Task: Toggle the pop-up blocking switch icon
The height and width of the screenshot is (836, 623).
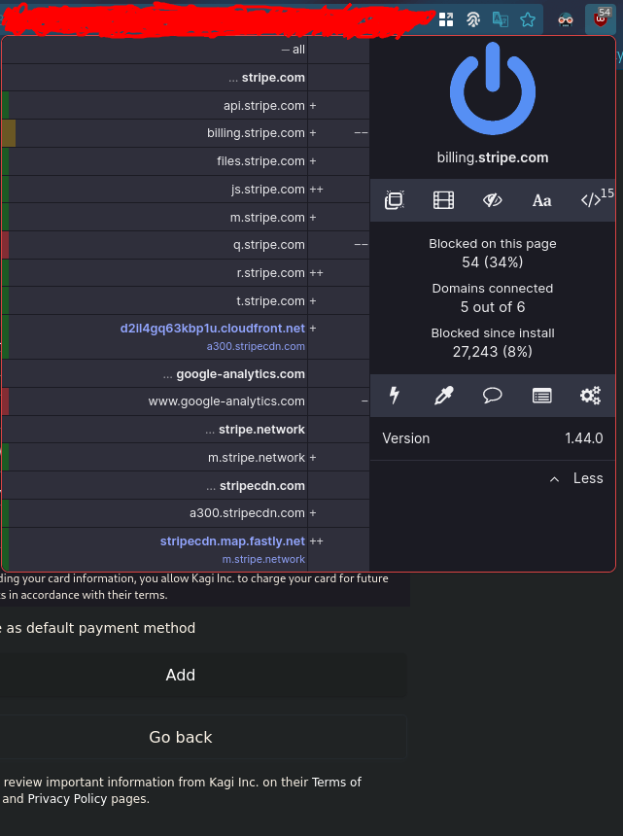Action: coord(394,200)
